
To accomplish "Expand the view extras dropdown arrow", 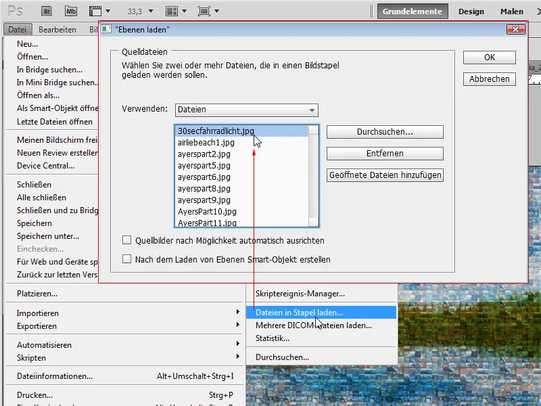I will click(108, 11).
